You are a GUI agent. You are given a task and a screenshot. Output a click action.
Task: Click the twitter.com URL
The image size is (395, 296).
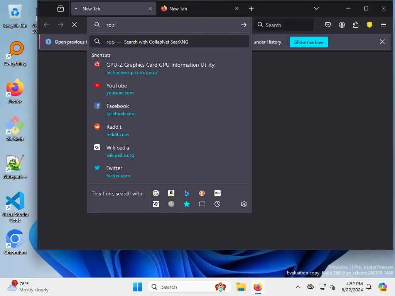pos(118,176)
